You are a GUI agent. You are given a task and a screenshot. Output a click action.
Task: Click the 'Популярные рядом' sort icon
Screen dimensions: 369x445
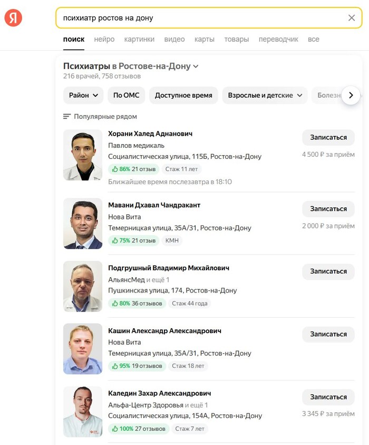tap(67, 117)
